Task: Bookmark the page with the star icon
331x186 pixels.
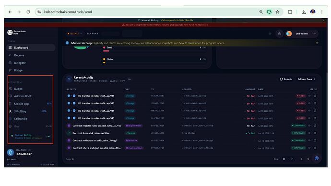Action: [277, 12]
